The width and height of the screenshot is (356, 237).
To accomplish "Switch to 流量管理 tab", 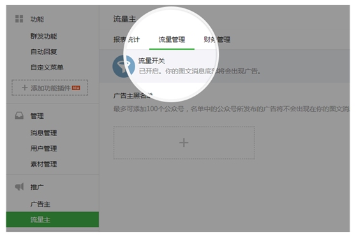I will 172,40.
